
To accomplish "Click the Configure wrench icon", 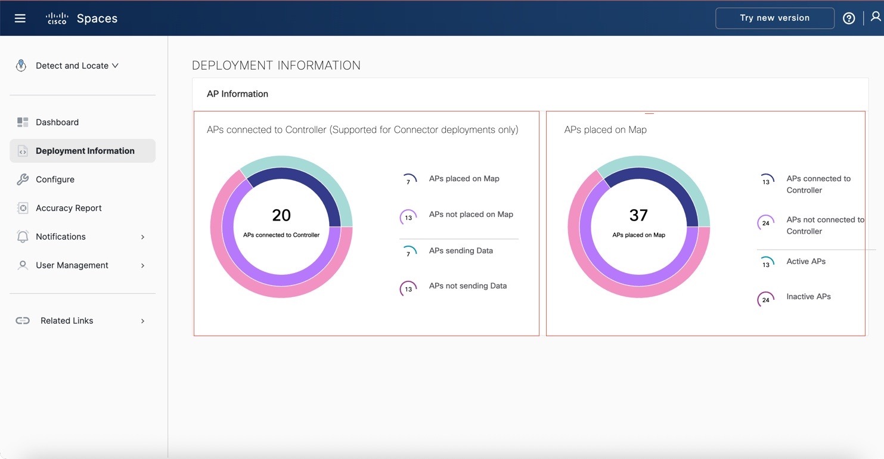I will click(x=22, y=179).
